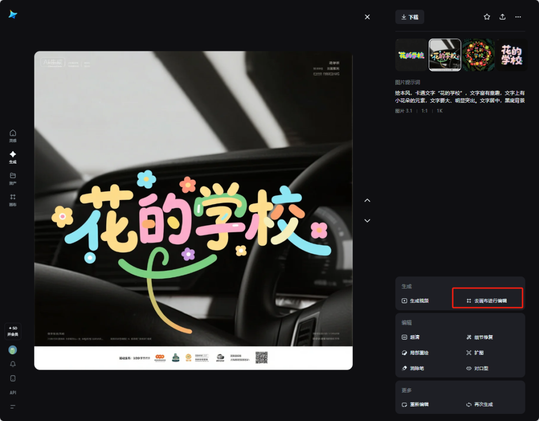Click the share/upload icon at top right
Image resolution: width=539 pixels, height=421 pixels.
503,17
